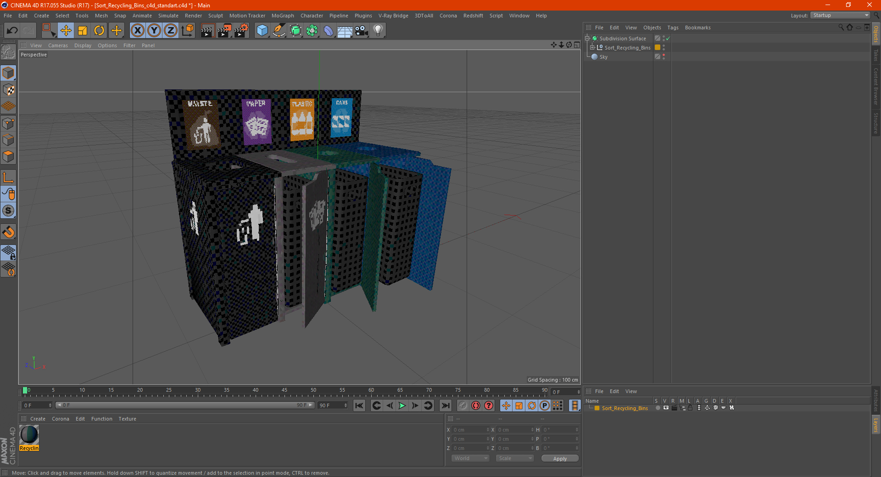Add a Floor environment object icon
The height and width of the screenshot is (477, 881).
345,31
